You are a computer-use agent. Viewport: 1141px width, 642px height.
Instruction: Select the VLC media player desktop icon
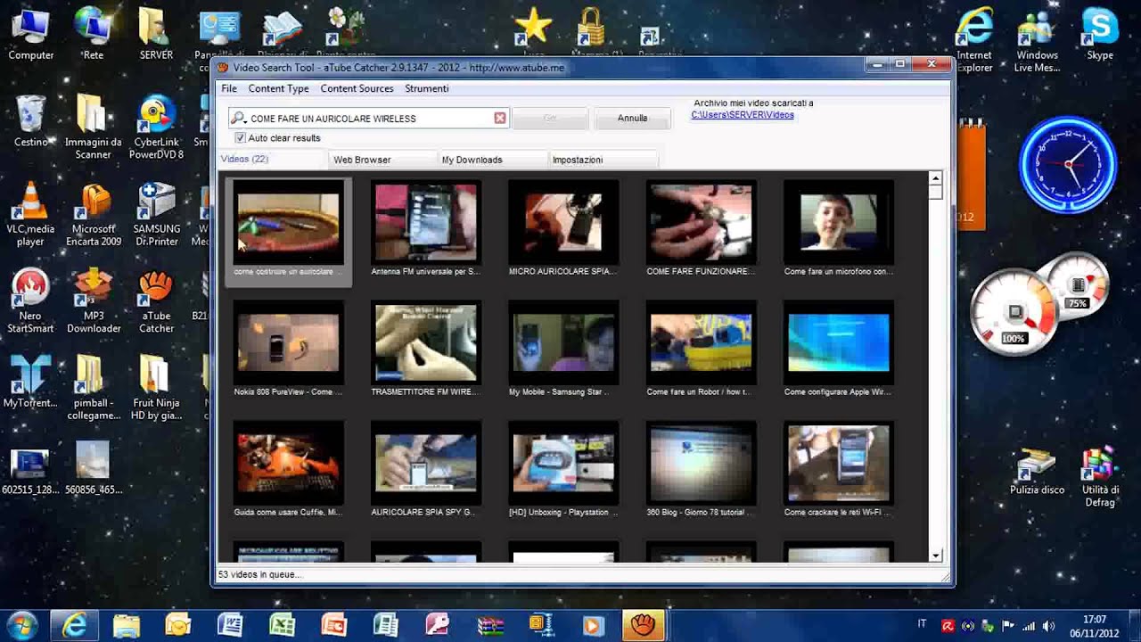(31, 214)
